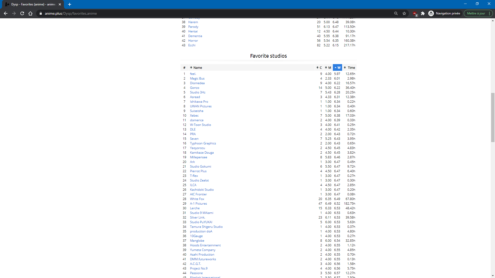Go to browser home page
The width and height of the screenshot is (495, 278).
[30, 13]
